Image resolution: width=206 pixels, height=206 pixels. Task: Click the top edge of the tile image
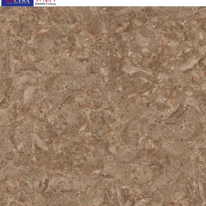tap(103, 7)
